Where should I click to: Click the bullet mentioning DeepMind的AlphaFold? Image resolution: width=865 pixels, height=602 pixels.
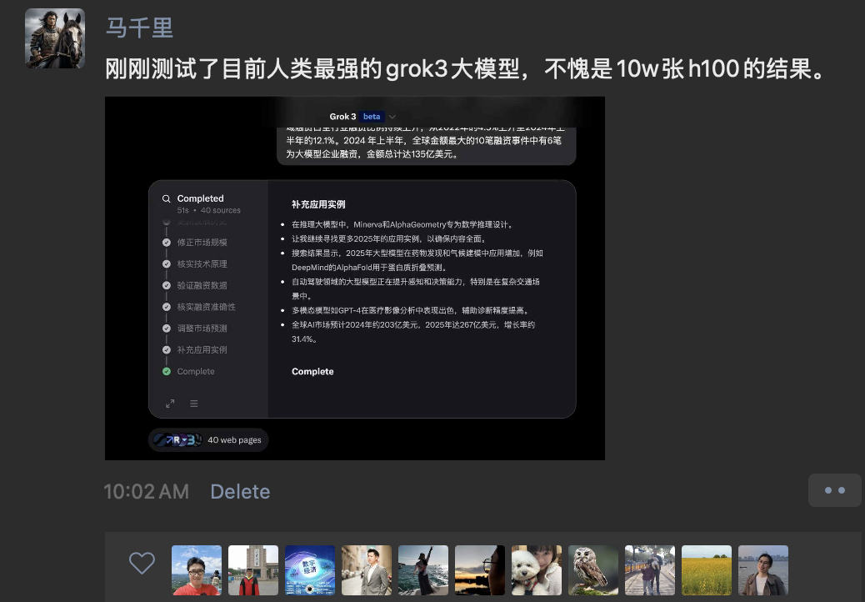tap(417, 260)
